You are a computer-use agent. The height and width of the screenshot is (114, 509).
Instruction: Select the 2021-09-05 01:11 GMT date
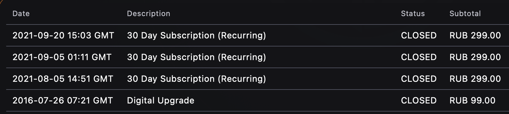62,57
